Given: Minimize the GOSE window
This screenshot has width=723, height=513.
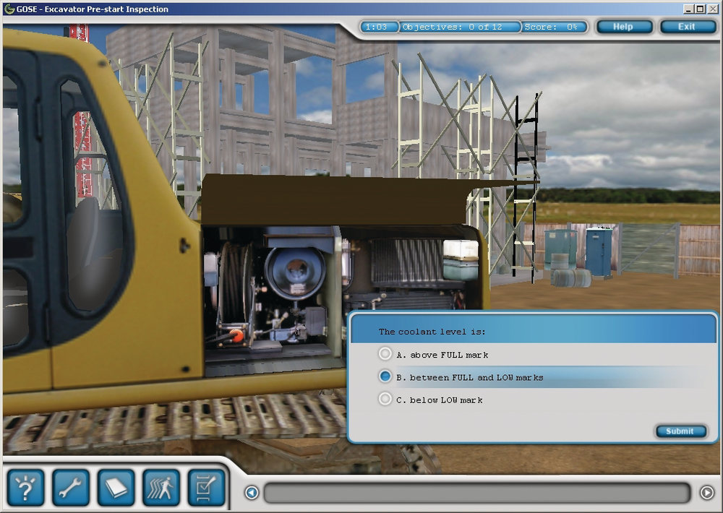Looking at the screenshot, I should tap(689, 9).
